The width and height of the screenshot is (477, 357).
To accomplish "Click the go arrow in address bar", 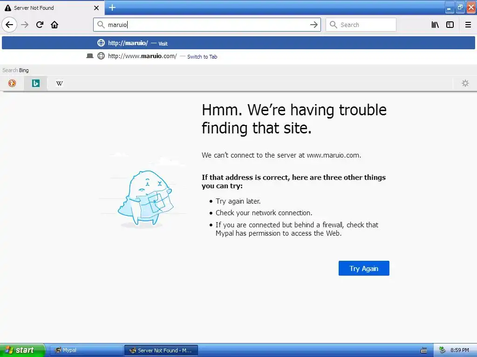I will click(313, 25).
